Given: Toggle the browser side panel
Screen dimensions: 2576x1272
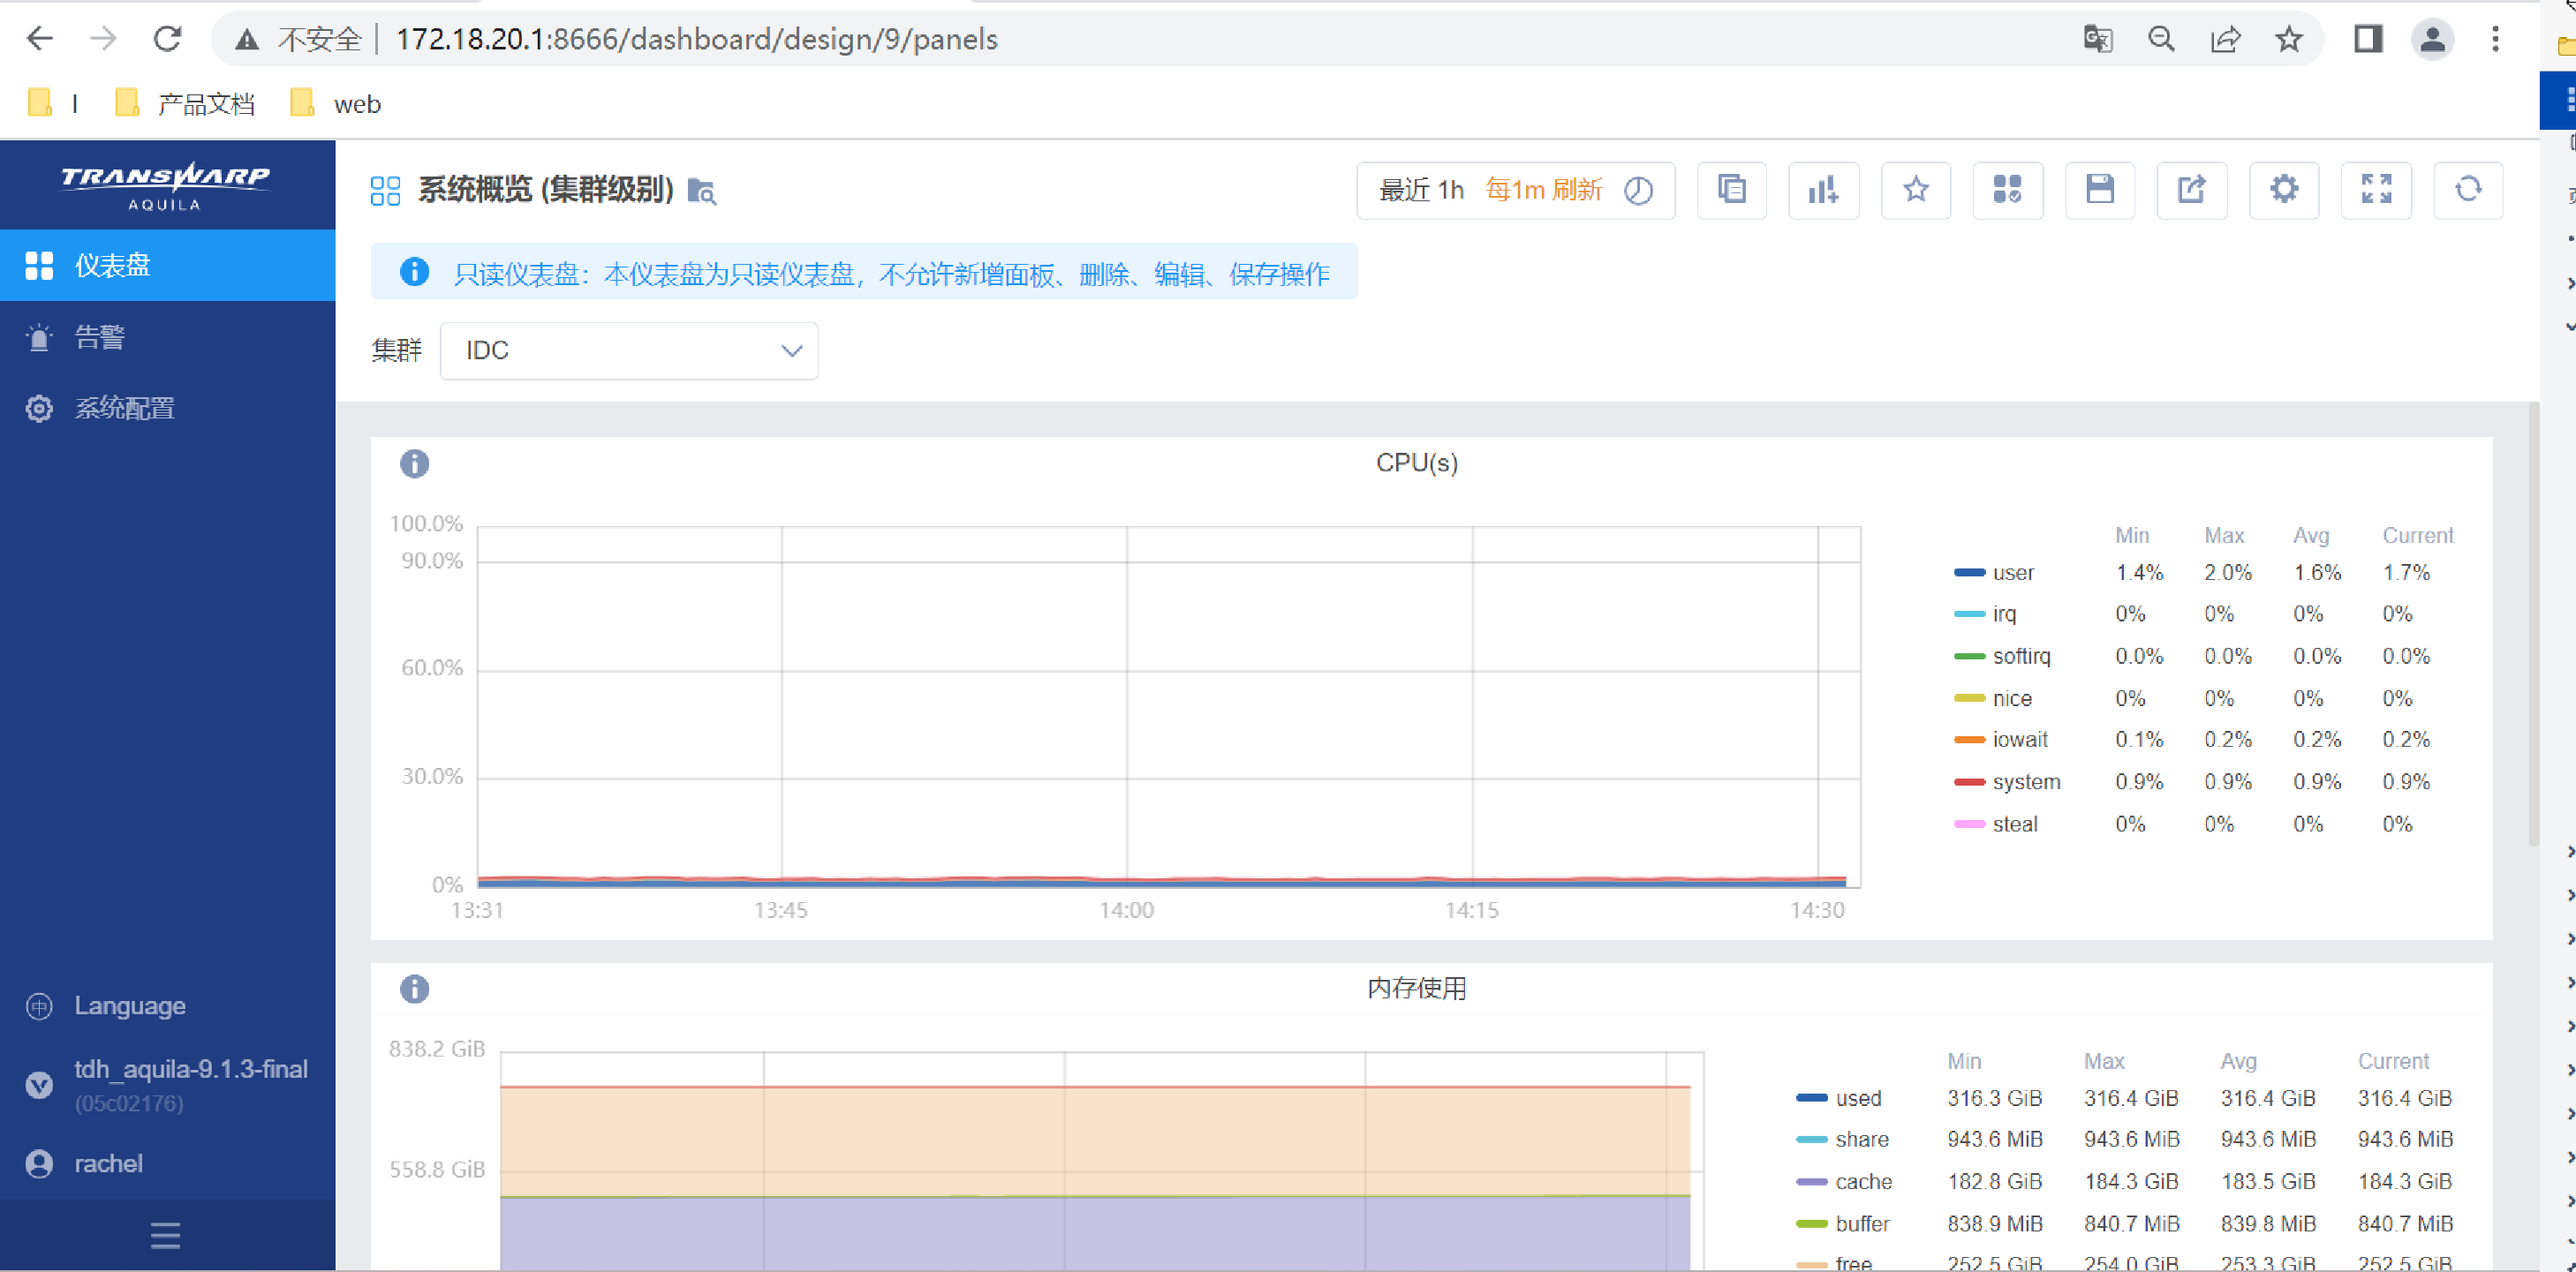Looking at the screenshot, I should click(2368, 39).
